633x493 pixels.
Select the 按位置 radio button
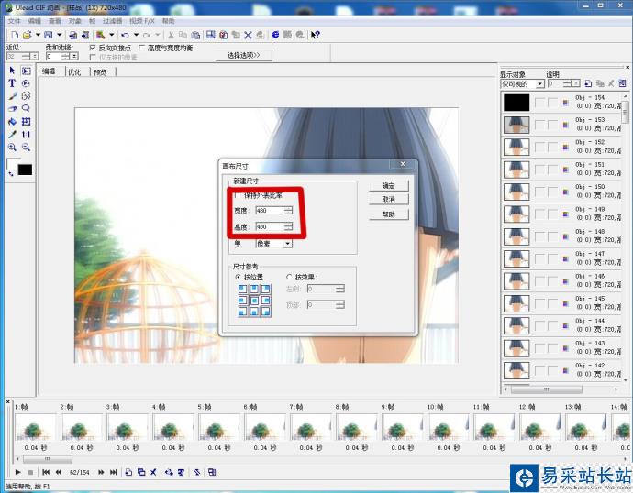[x=238, y=277]
